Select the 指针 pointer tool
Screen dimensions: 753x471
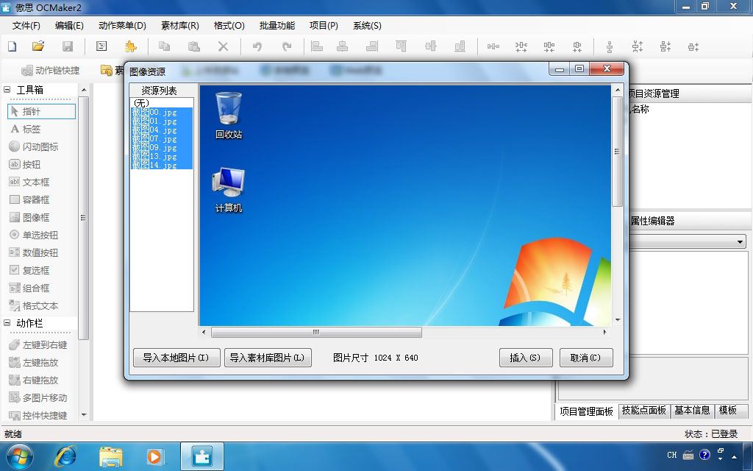41,112
